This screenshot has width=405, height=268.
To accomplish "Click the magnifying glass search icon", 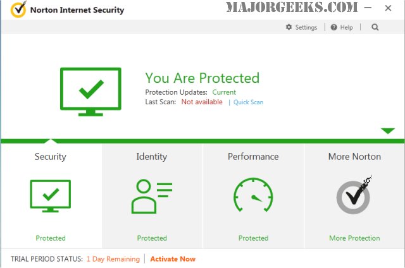I will [375, 28].
